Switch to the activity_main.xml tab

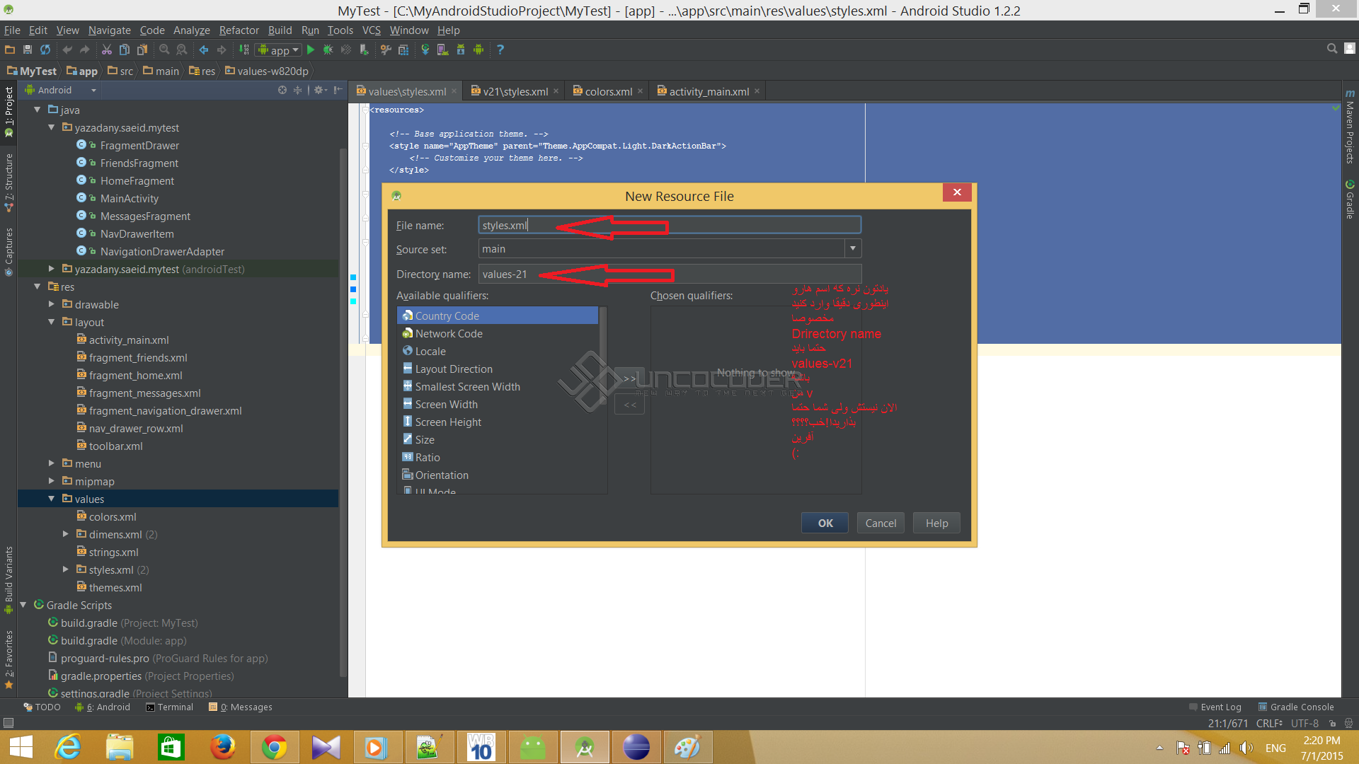tap(709, 91)
